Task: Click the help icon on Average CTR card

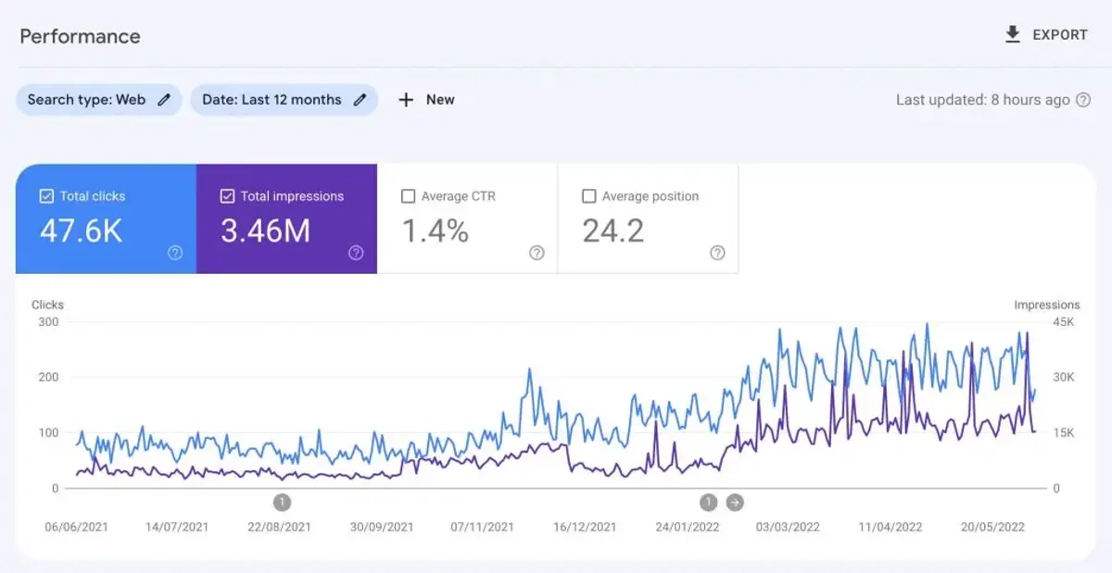Action: pos(536,253)
